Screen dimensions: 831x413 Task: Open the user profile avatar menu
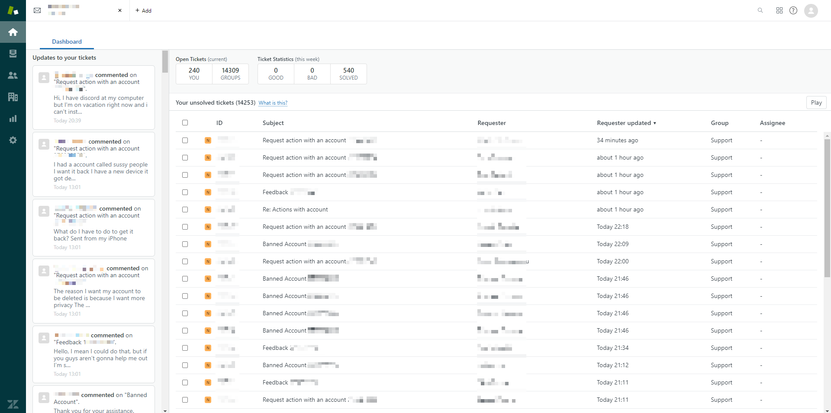[811, 10]
